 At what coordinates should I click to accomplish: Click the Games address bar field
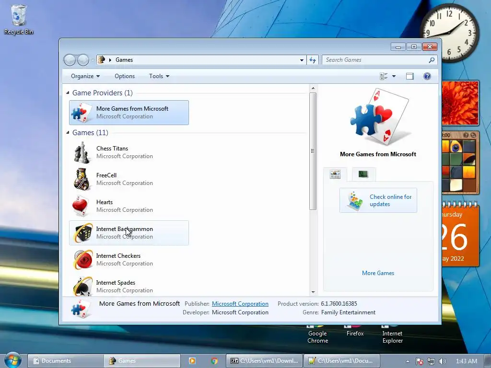tap(200, 60)
